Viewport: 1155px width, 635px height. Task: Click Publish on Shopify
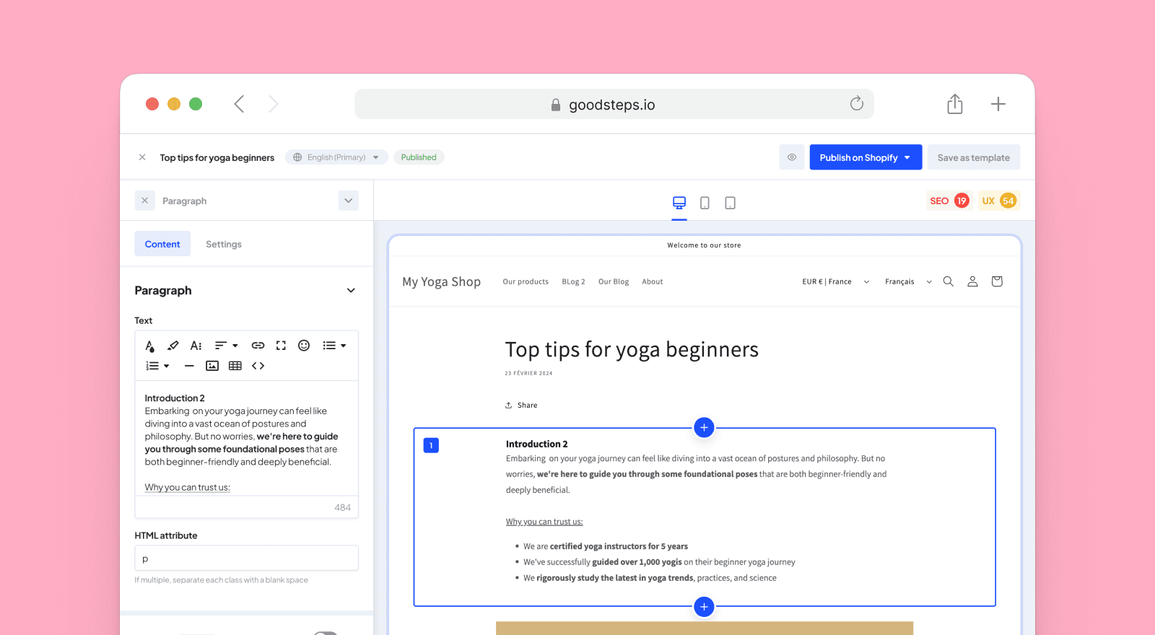coord(866,157)
